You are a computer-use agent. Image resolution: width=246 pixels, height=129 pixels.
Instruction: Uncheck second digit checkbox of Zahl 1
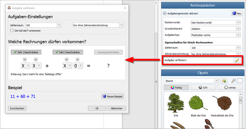pos(36,59)
